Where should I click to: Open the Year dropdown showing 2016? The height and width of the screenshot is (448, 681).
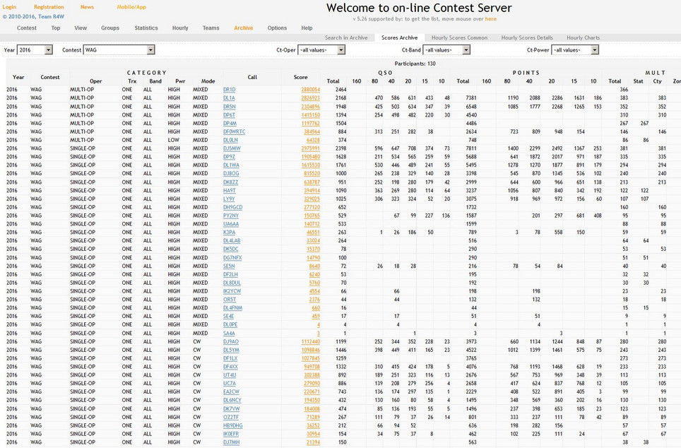pyautogui.click(x=35, y=50)
